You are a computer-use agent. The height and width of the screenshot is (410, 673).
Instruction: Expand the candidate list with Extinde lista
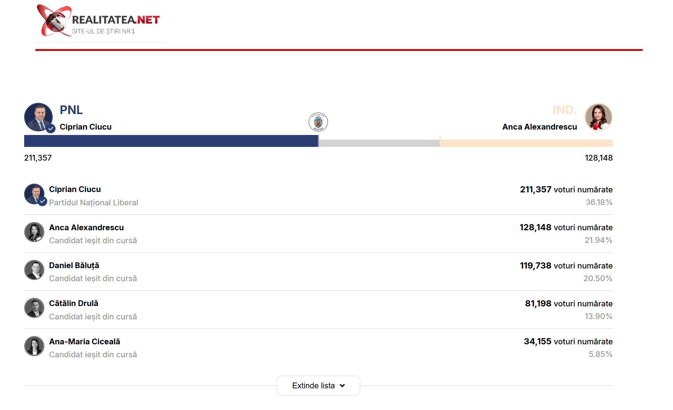pyautogui.click(x=313, y=385)
